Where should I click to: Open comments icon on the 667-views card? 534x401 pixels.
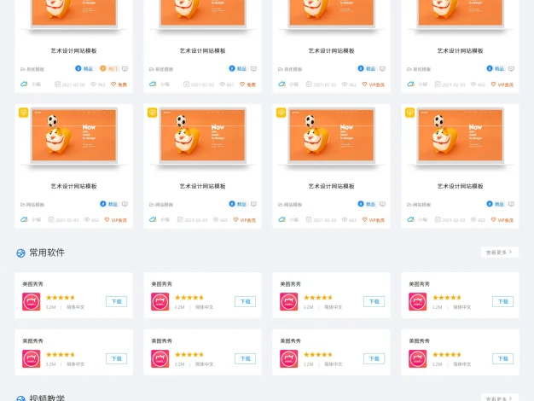tap(253, 69)
